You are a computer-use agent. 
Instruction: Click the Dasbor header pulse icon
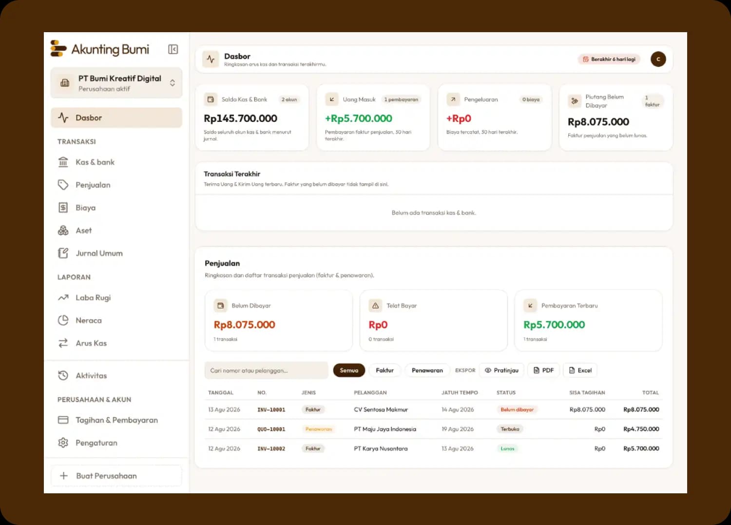(211, 59)
